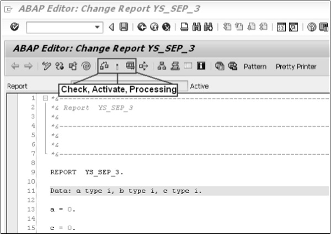The height and width of the screenshot is (235, 331).
Task: Click code line 'Data: a type i'
Action: point(126,190)
